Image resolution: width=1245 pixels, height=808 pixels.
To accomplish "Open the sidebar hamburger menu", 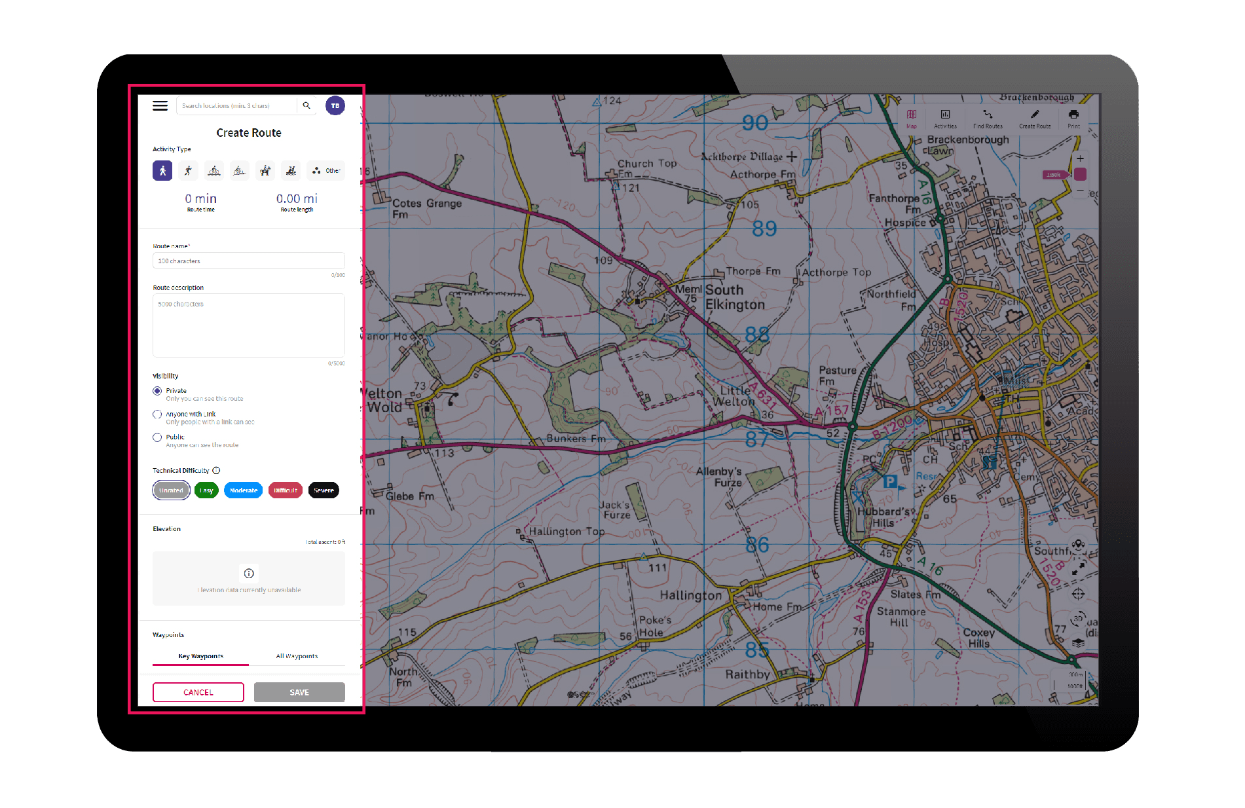I will point(160,105).
